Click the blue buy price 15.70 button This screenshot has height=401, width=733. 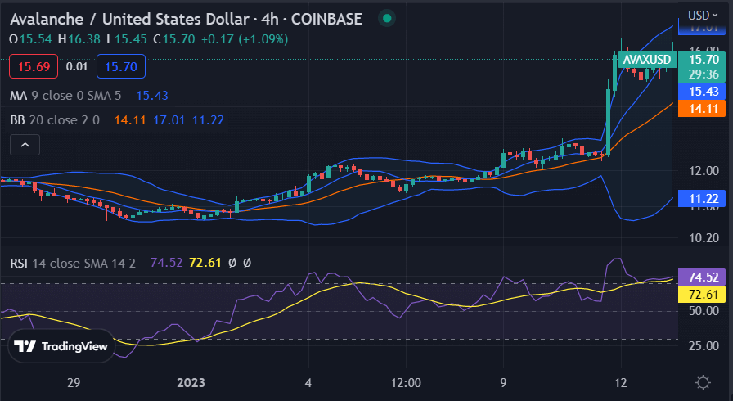[x=120, y=66]
